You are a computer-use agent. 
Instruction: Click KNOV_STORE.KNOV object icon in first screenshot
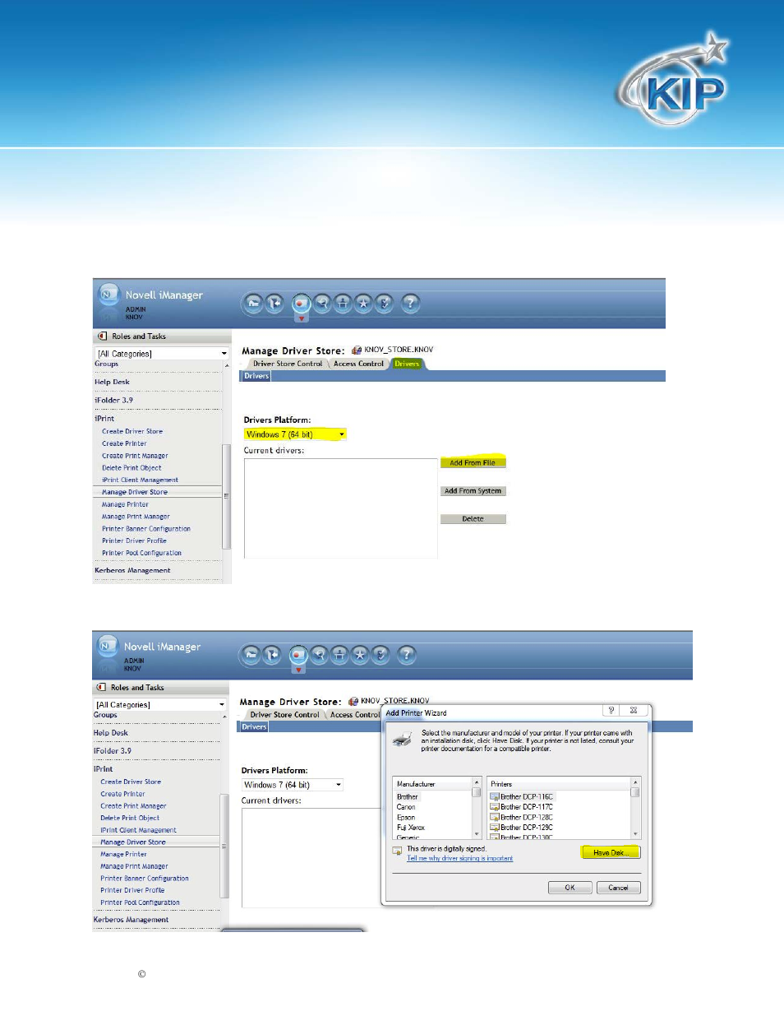point(357,350)
